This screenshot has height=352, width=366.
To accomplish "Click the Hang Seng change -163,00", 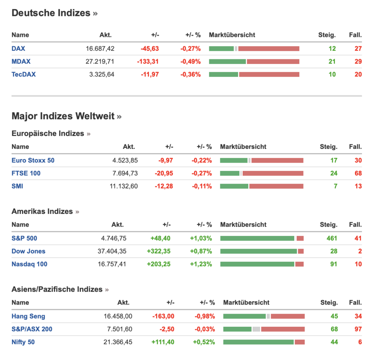I will (x=163, y=316).
